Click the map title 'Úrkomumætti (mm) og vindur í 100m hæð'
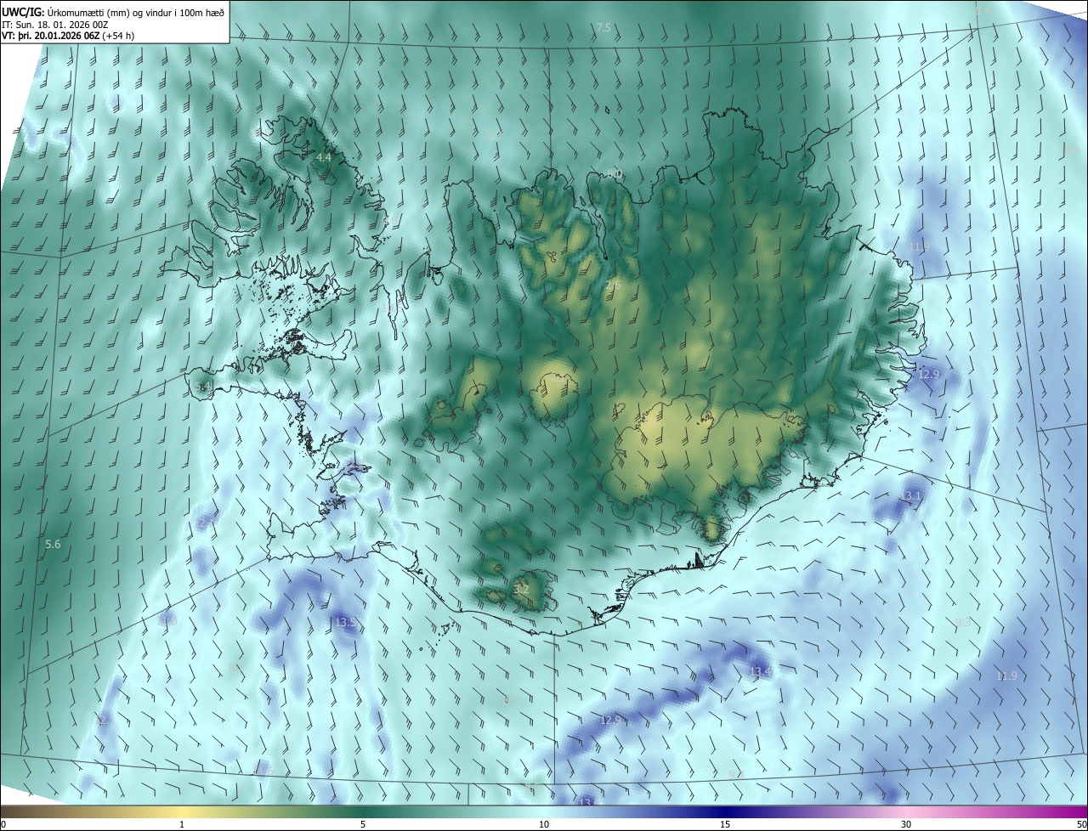 tap(136, 11)
